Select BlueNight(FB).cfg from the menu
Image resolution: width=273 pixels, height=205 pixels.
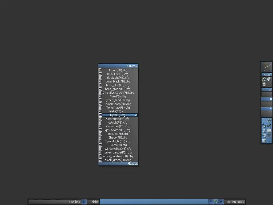[x=118, y=78]
